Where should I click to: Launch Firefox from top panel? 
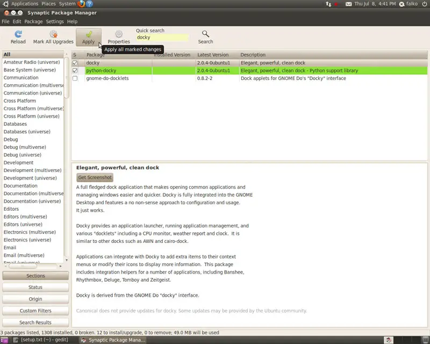tap(81, 4)
